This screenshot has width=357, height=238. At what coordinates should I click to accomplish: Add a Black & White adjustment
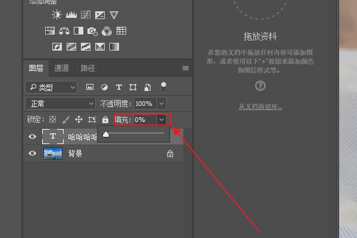click(x=79, y=31)
